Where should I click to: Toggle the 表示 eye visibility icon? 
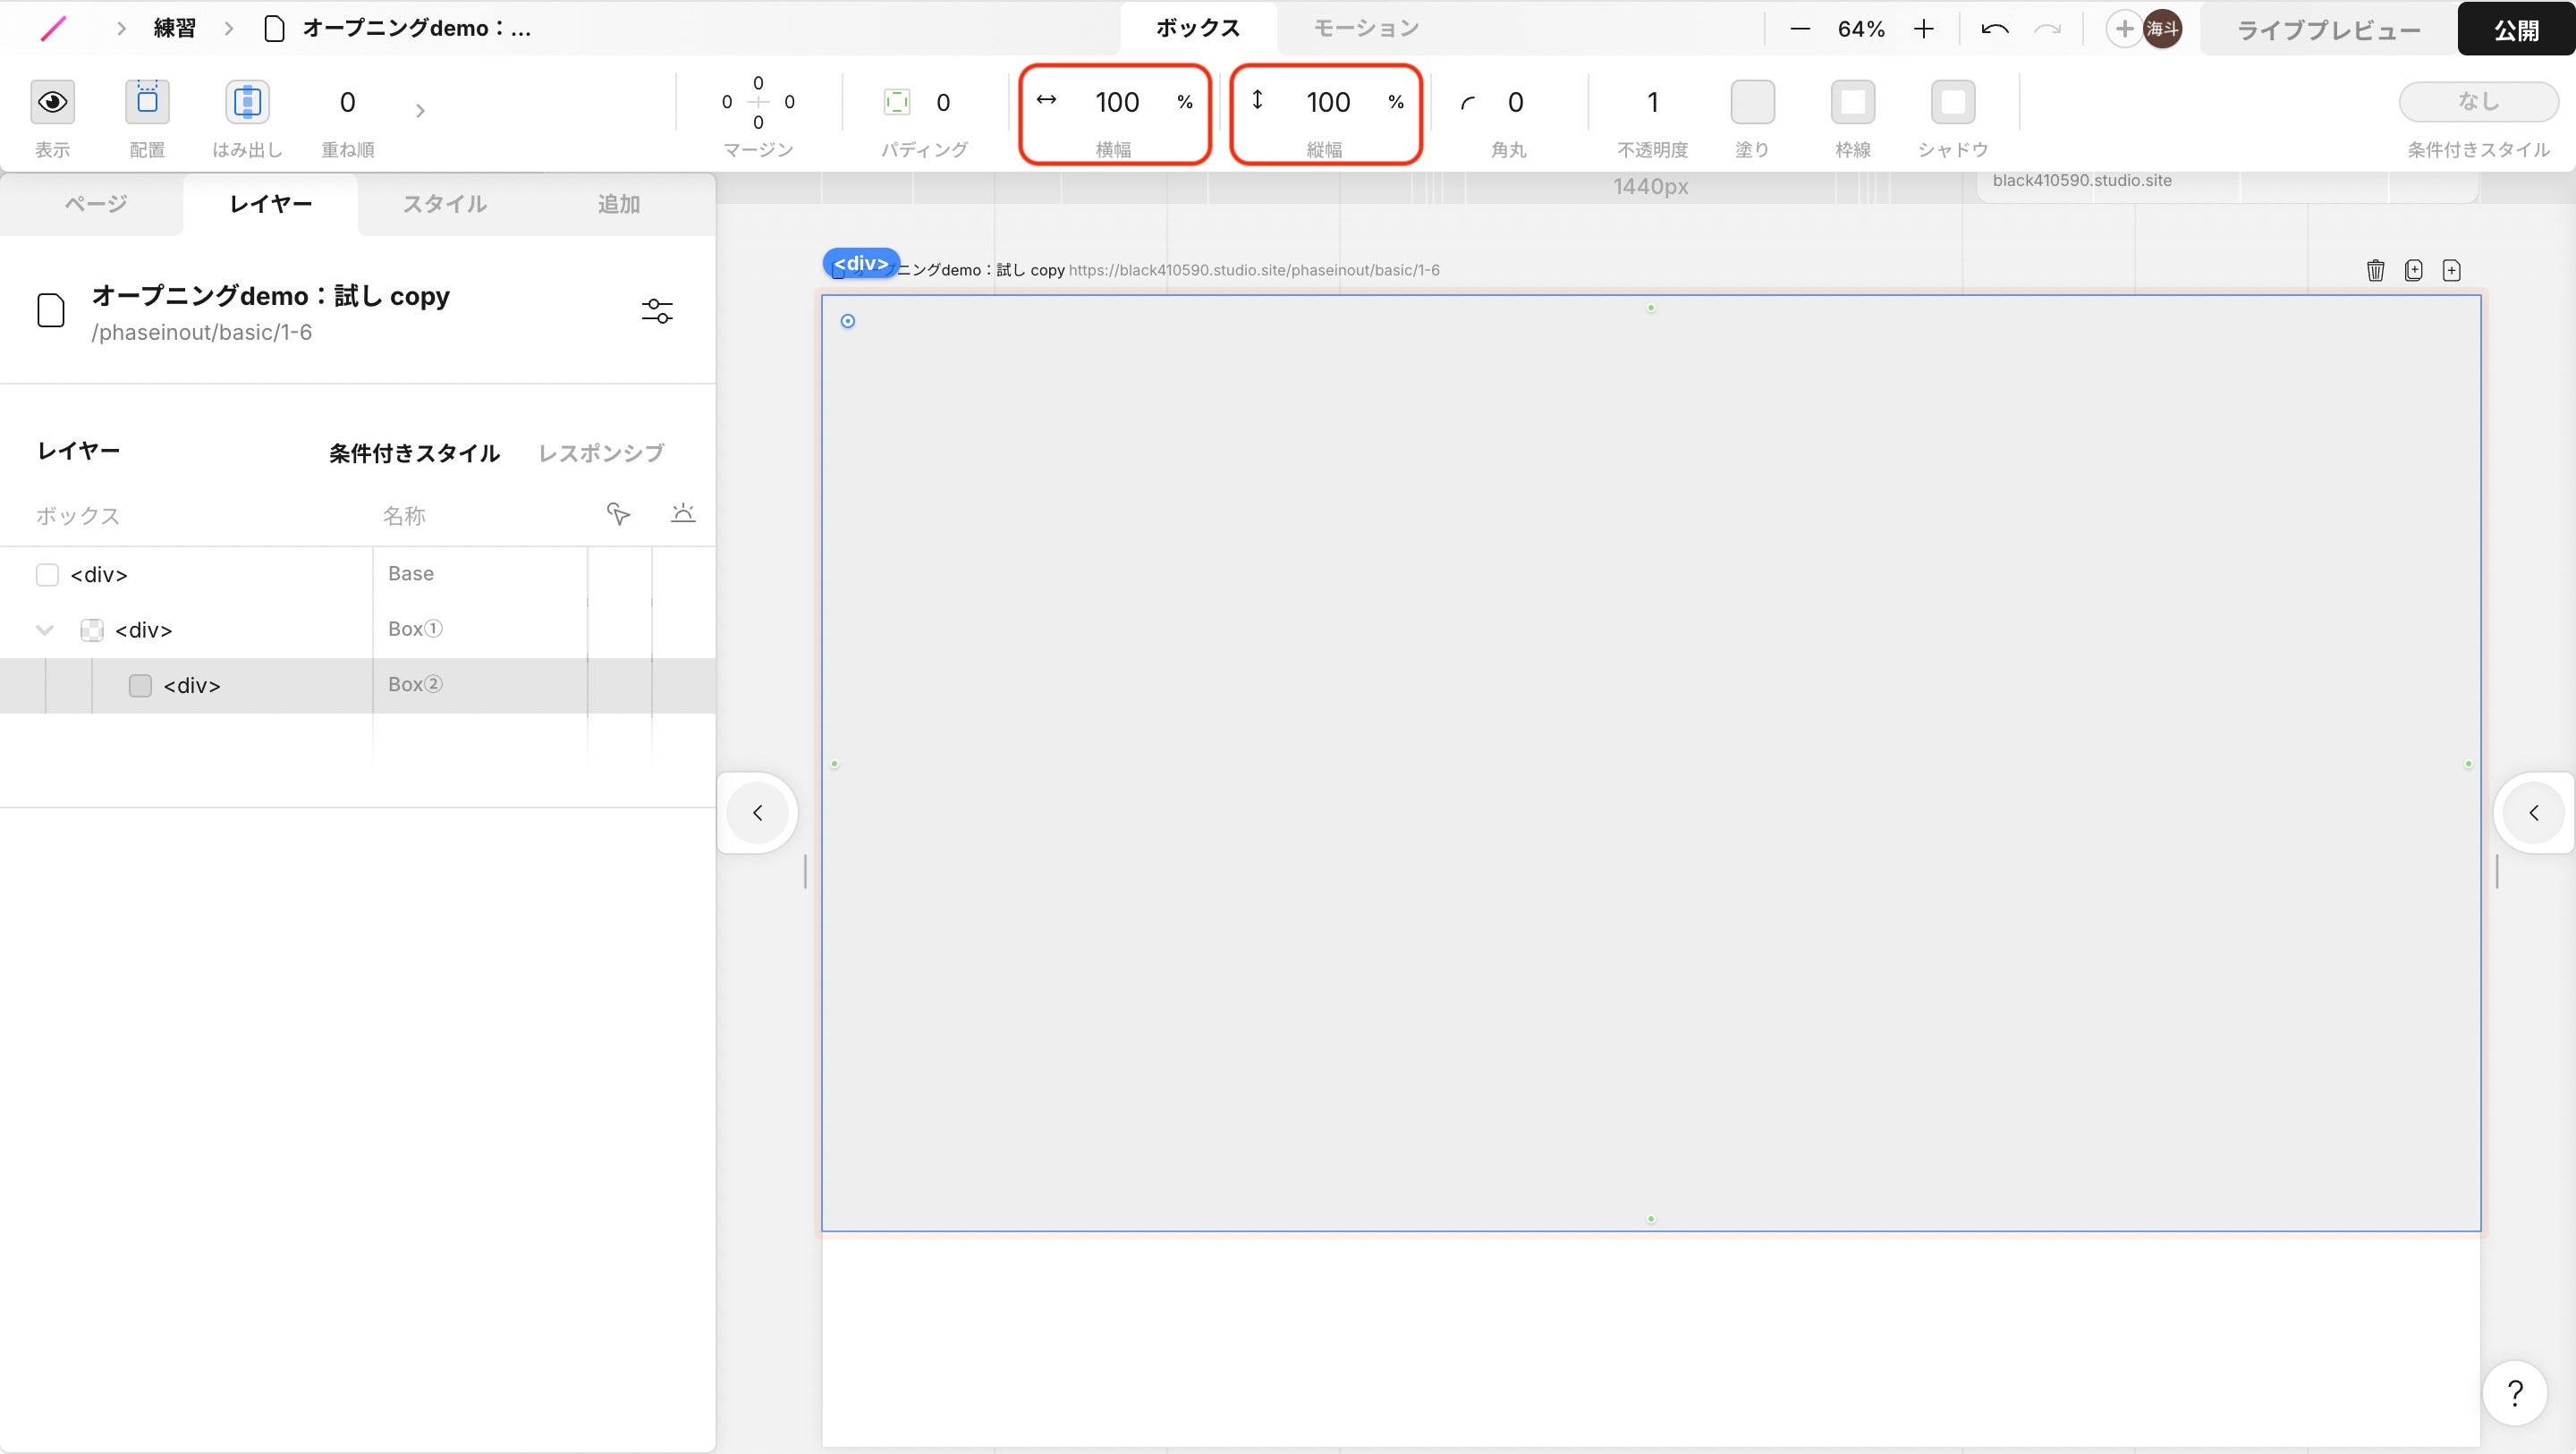(52, 101)
